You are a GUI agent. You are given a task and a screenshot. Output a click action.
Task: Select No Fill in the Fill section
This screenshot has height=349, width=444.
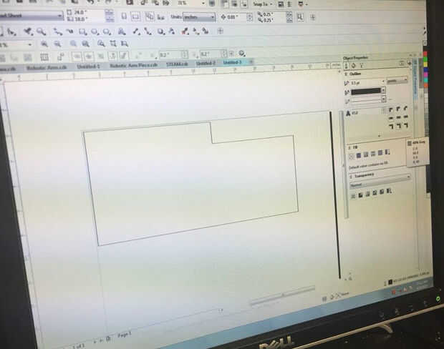352,156
